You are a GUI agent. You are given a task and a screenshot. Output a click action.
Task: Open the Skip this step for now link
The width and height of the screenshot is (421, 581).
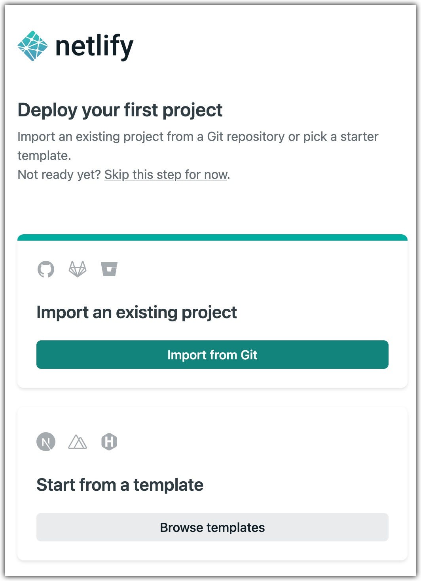(x=165, y=175)
